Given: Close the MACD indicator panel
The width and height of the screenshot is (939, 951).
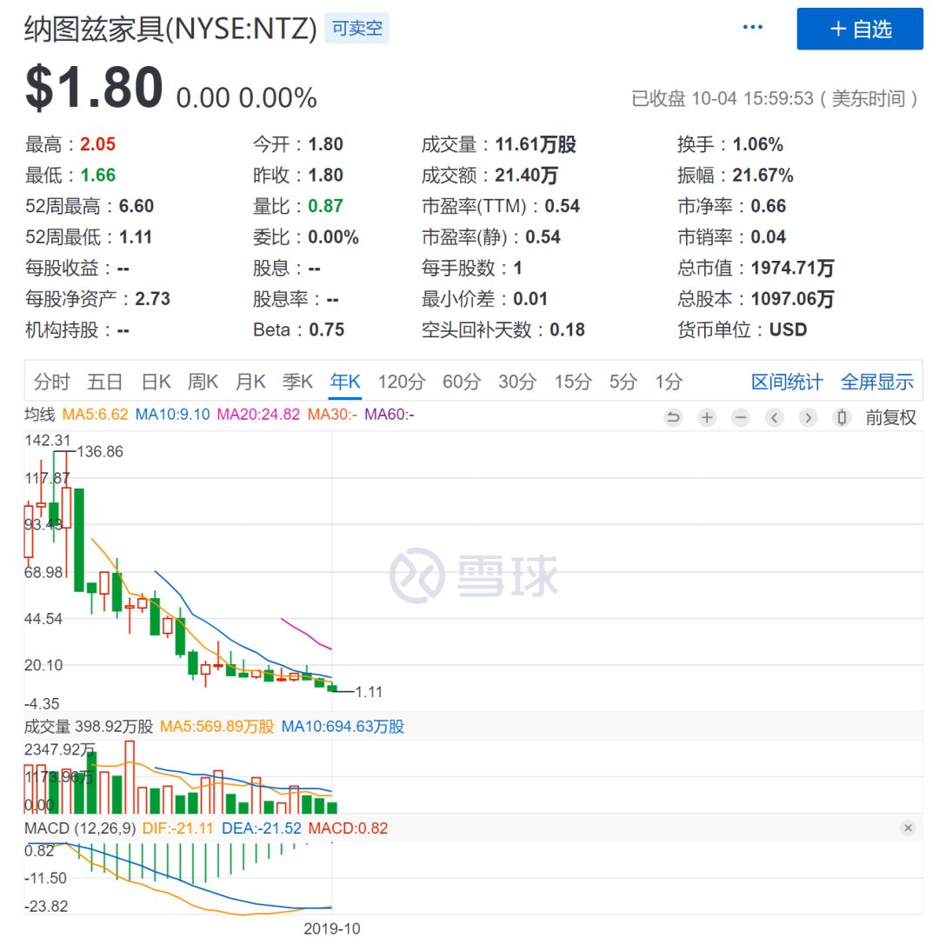Looking at the screenshot, I should pyautogui.click(x=908, y=828).
